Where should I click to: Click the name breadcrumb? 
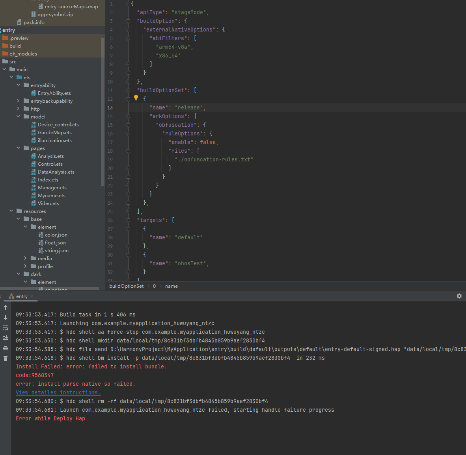[x=171, y=286]
